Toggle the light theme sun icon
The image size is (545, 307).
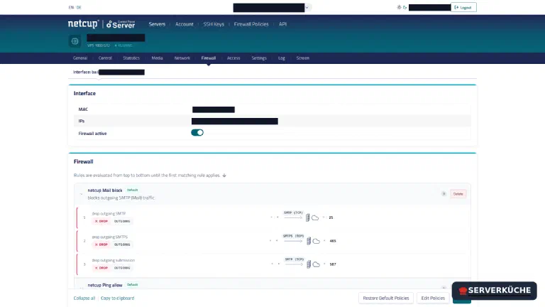[399, 7]
